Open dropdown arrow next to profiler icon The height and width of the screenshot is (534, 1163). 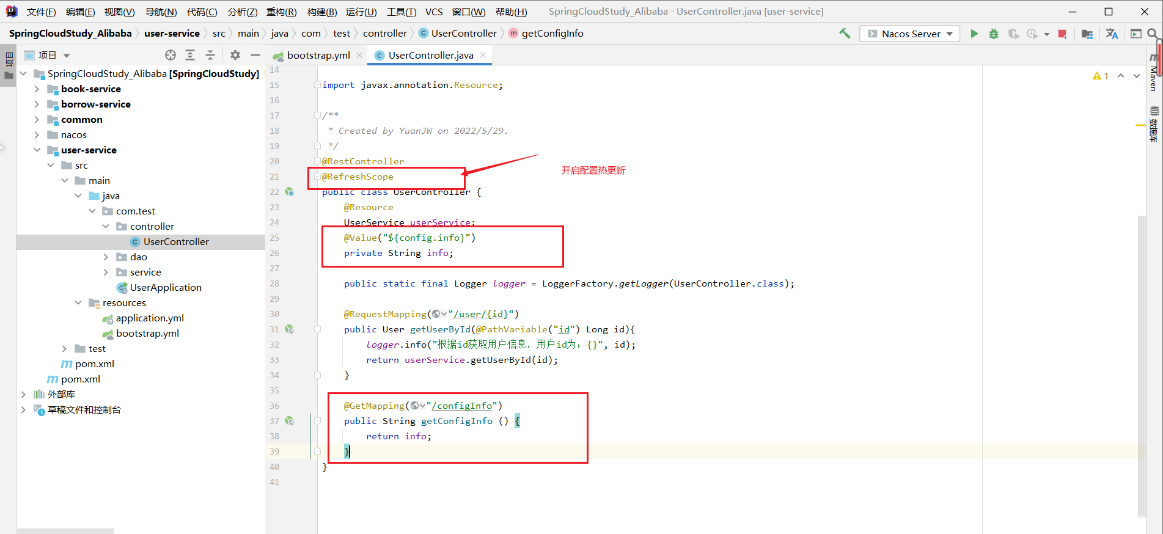tap(1047, 34)
